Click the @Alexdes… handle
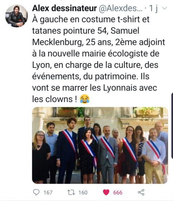 pos(121,8)
